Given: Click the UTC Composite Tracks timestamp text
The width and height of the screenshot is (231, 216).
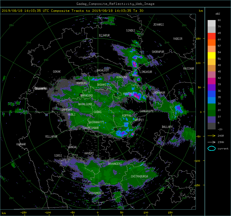Looking at the screenshot, I should pyautogui.click(x=72, y=11).
